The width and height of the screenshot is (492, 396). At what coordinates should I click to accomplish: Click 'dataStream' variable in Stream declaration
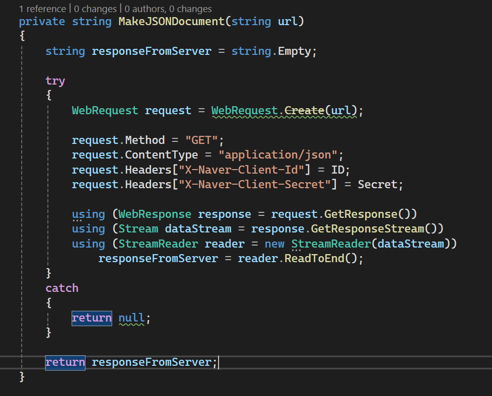tap(198, 229)
